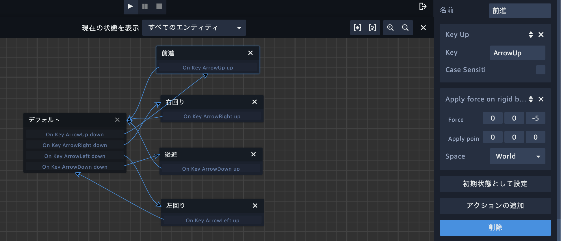The width and height of the screenshot is (561, 241).
Task: Click the On Key ArrowDown down transition
Action: [x=75, y=167]
